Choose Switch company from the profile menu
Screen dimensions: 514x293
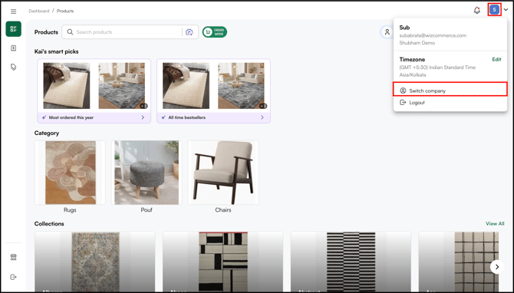coord(450,91)
